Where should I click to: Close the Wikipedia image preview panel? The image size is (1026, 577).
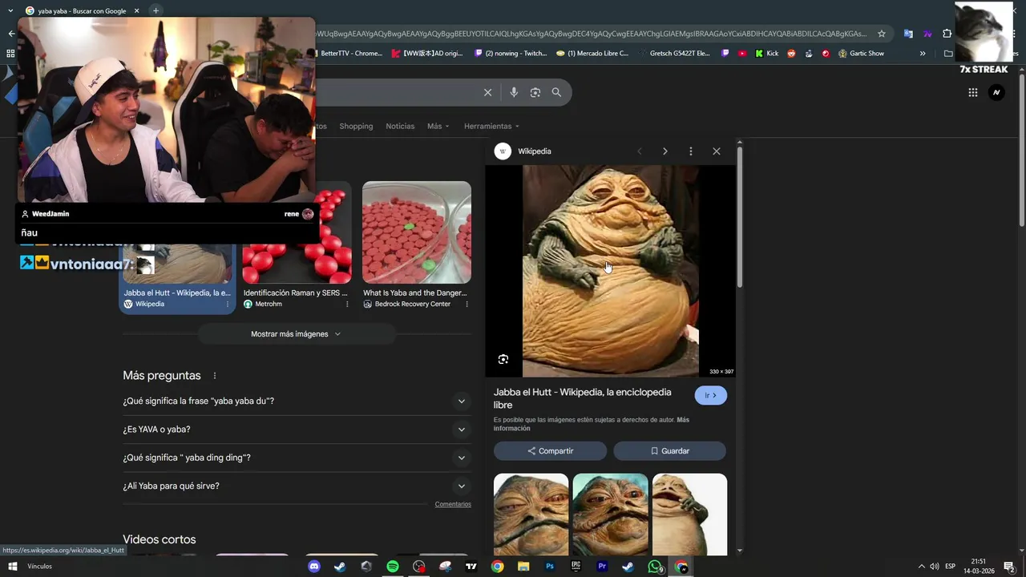coord(717,151)
